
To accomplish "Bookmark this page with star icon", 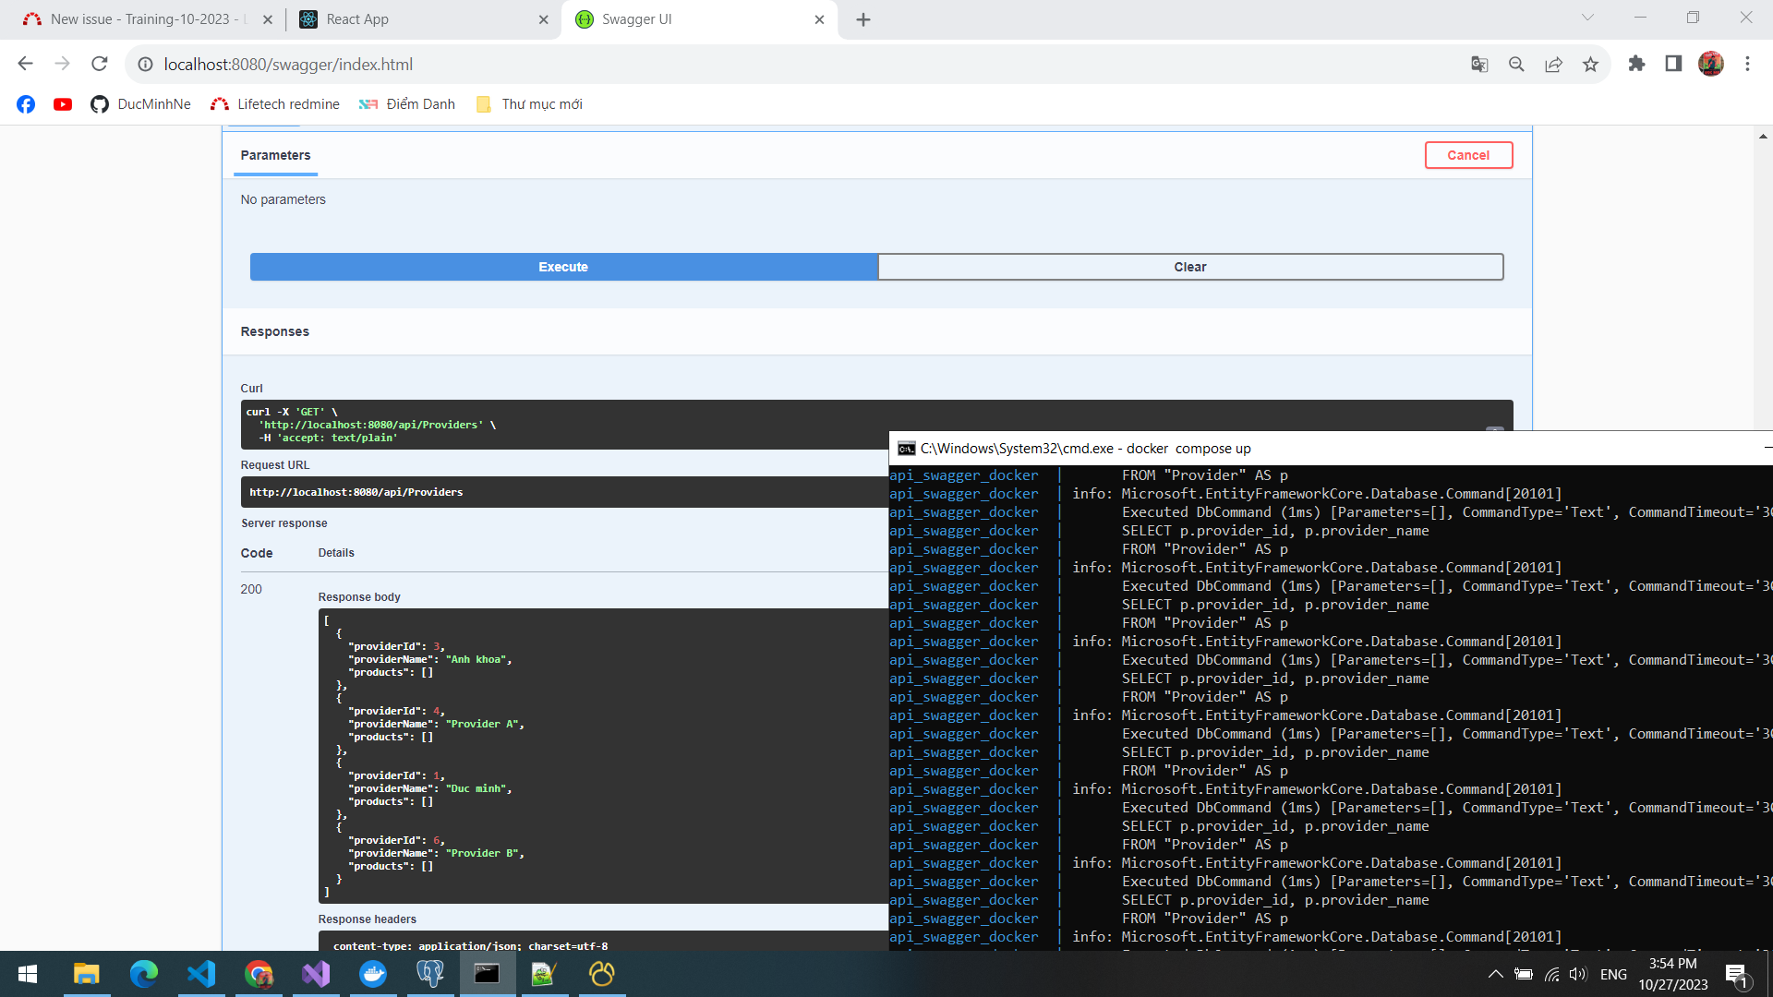I will pyautogui.click(x=1590, y=64).
